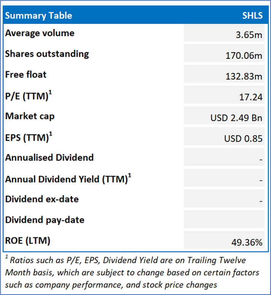This screenshot has width=271, height=295.
Task: Click the SHLS ticker column header
Action: 252,16
